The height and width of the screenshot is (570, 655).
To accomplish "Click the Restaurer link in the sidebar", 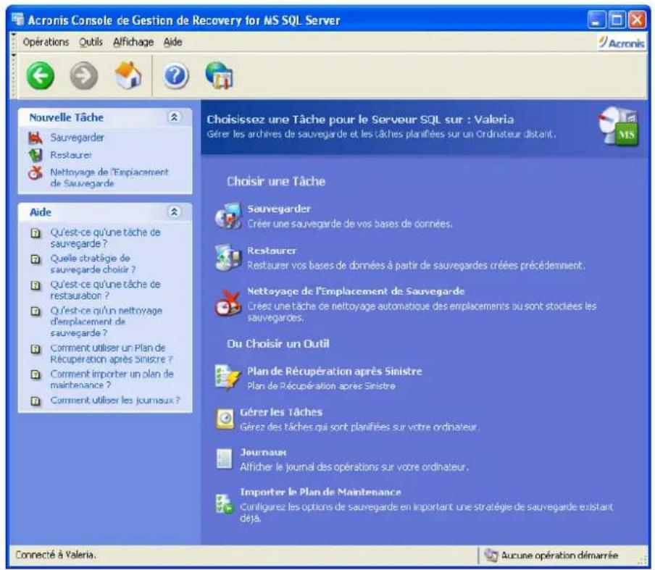I will click(71, 155).
